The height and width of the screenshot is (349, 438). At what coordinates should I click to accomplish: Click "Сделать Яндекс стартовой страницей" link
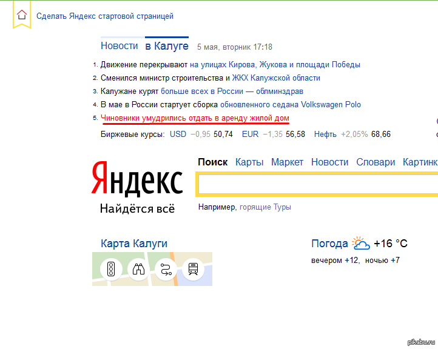(105, 16)
